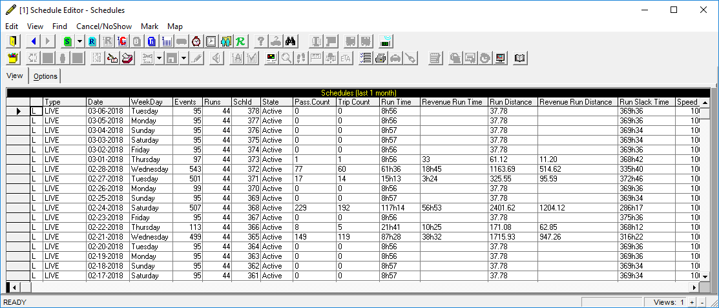Click the grayed question mark help icon
The height and width of the screenshot is (308, 719).
(260, 41)
